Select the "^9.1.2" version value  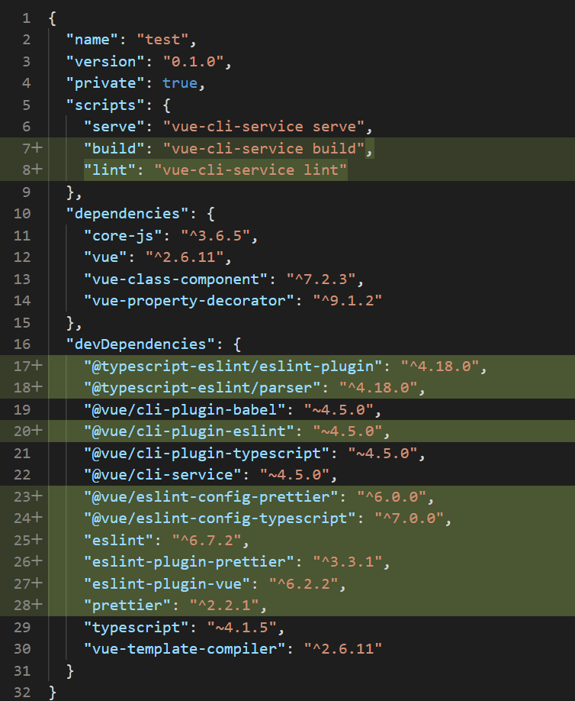coord(347,300)
